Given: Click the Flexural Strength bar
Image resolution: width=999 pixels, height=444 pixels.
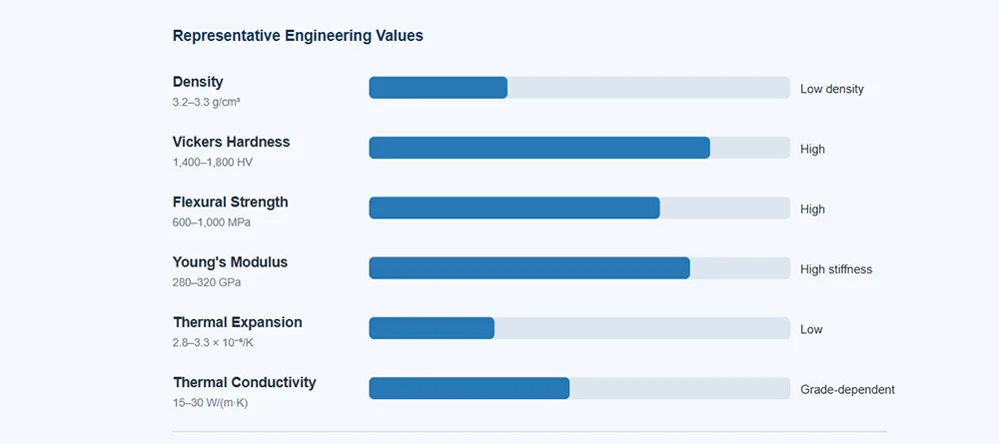Looking at the screenshot, I should pyautogui.click(x=579, y=208).
